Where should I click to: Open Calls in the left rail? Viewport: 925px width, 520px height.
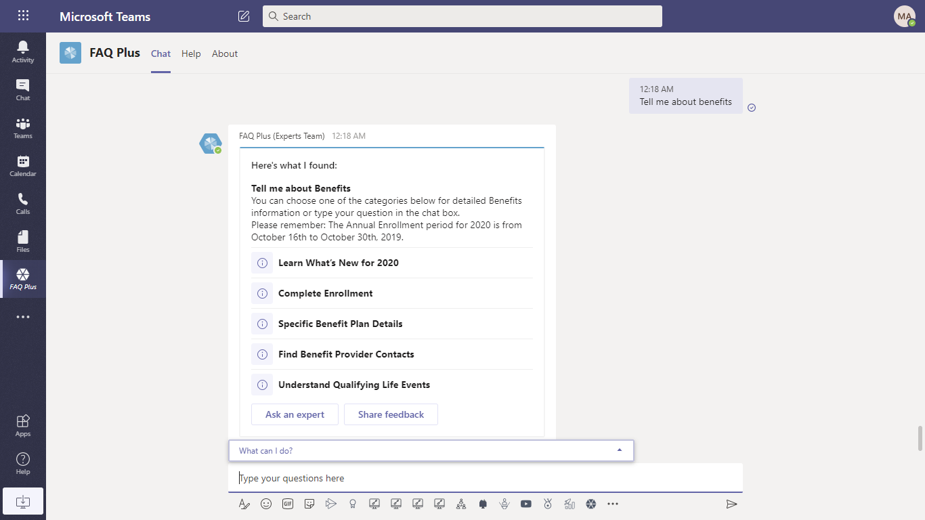[23, 203]
